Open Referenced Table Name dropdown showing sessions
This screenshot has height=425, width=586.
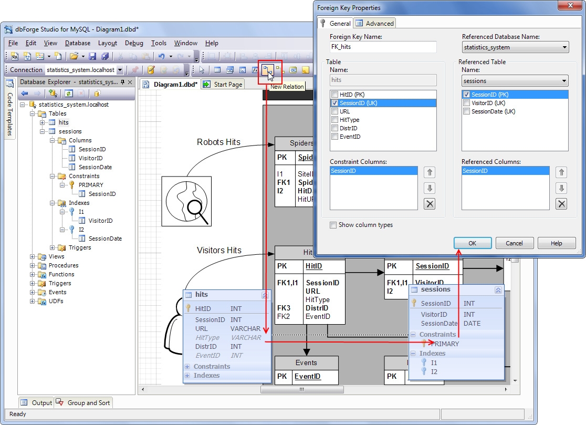(x=564, y=81)
